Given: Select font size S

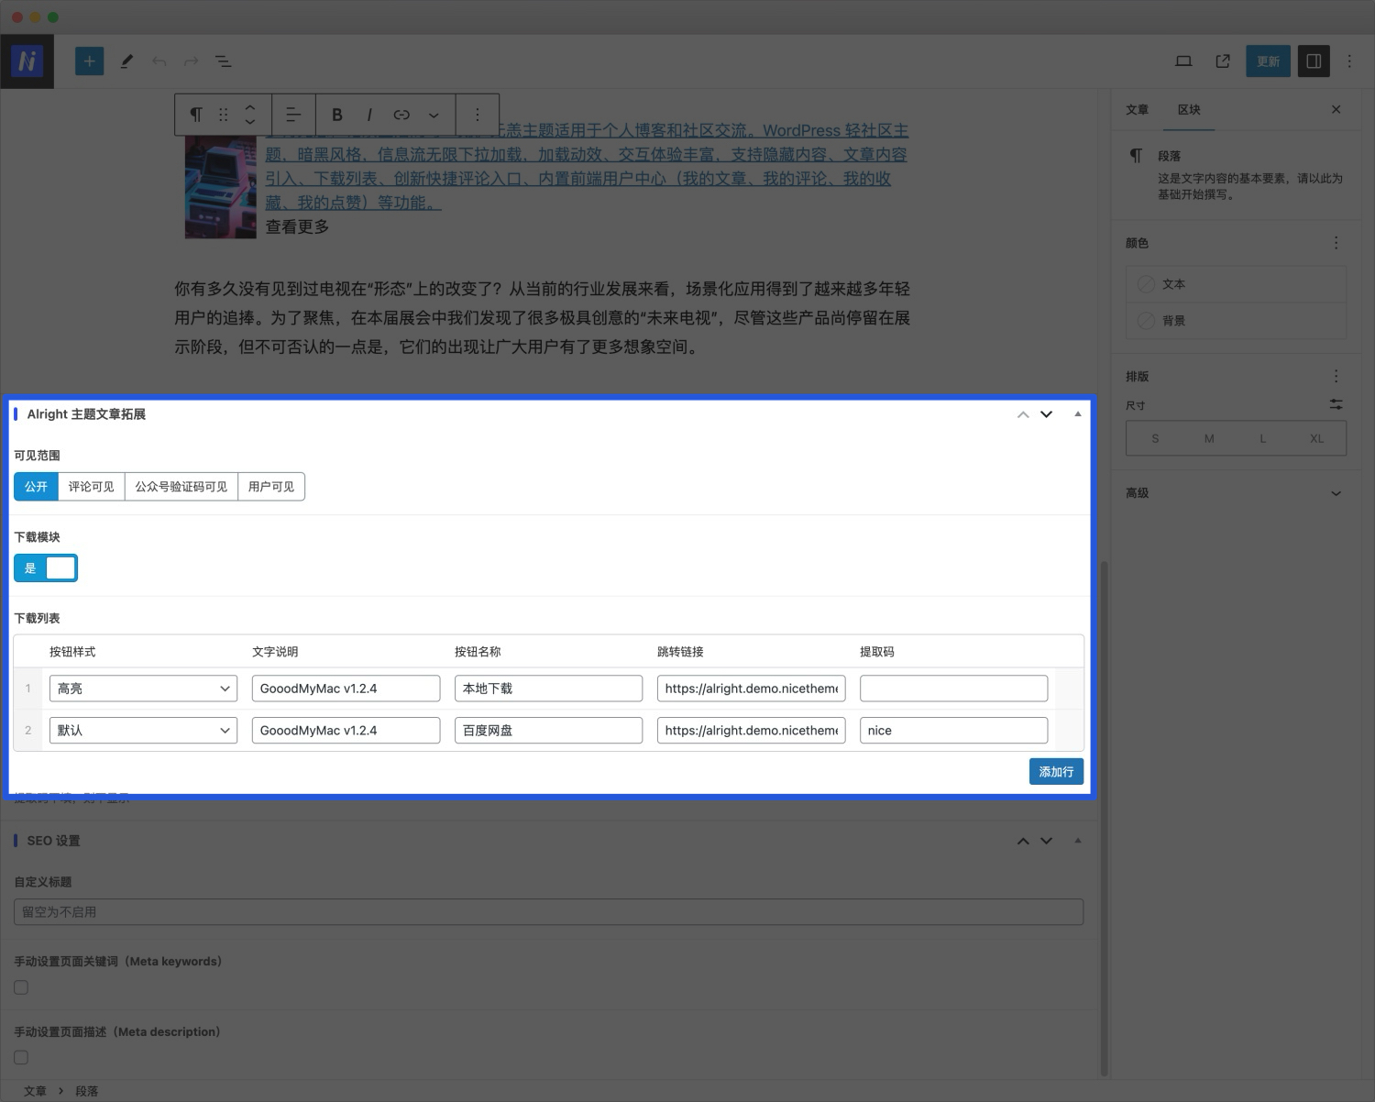Looking at the screenshot, I should point(1155,438).
